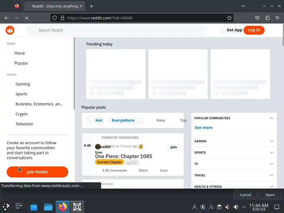Stop page loading with the X button
The image size is (284, 213).
(x=27, y=18)
